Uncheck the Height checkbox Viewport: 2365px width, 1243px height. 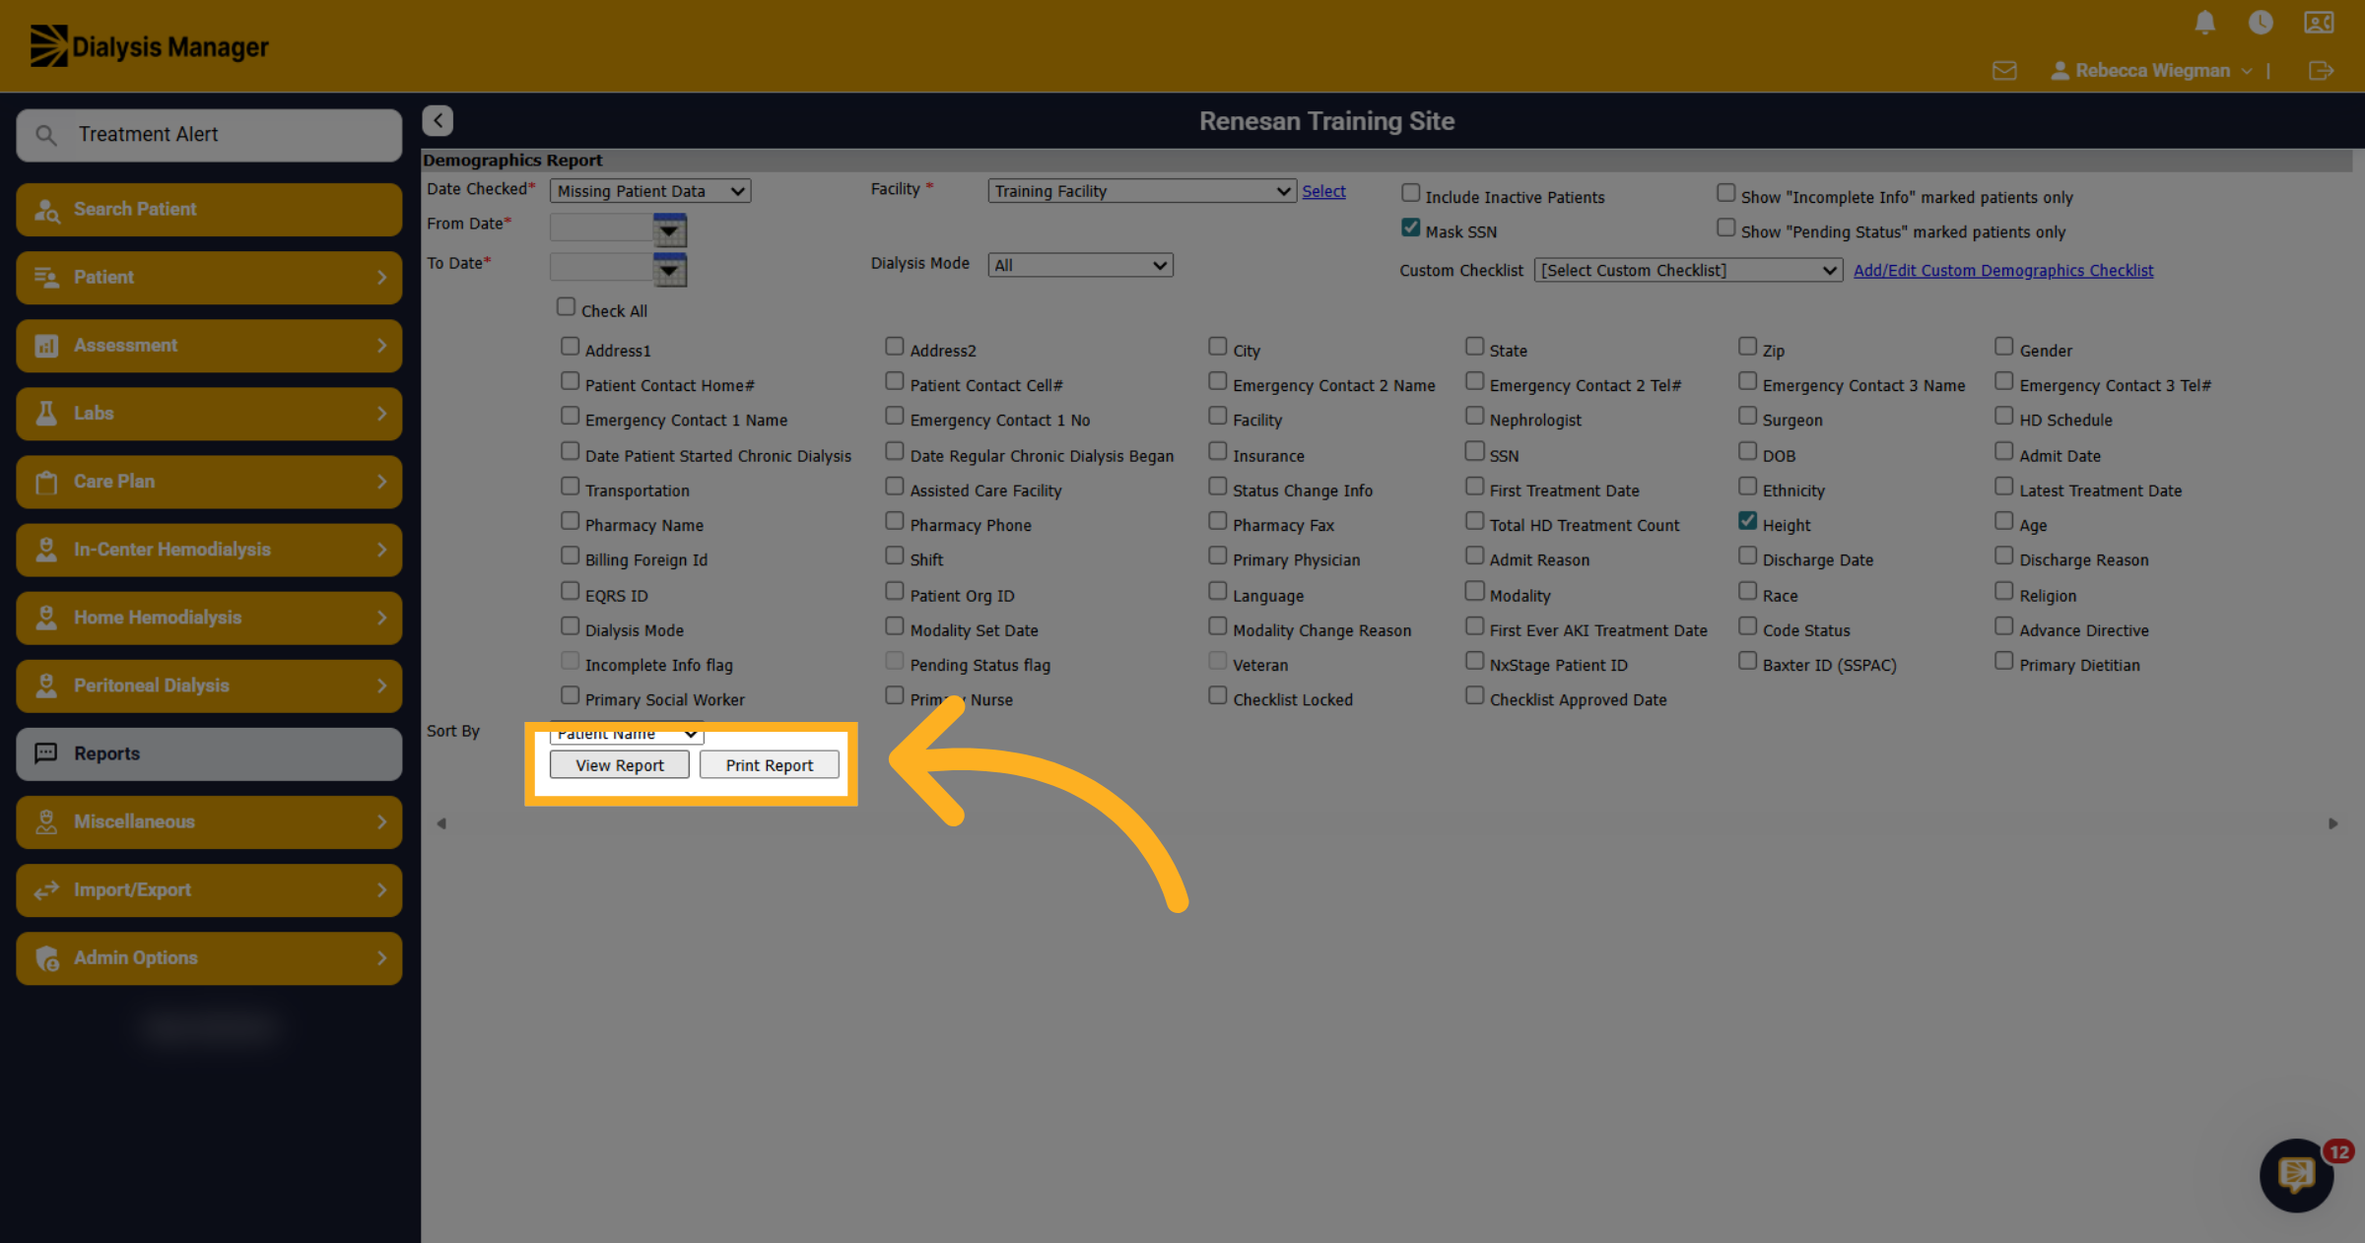click(x=1748, y=521)
